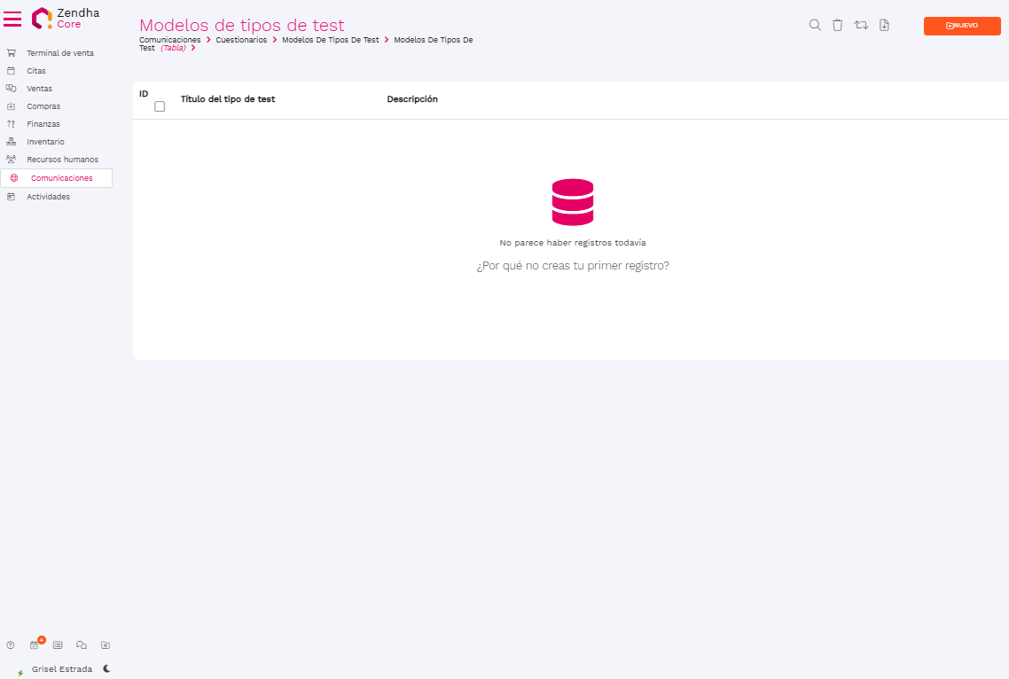Select Comunicaciones in the sidebar menu
The image size is (1009, 679).
pos(61,178)
